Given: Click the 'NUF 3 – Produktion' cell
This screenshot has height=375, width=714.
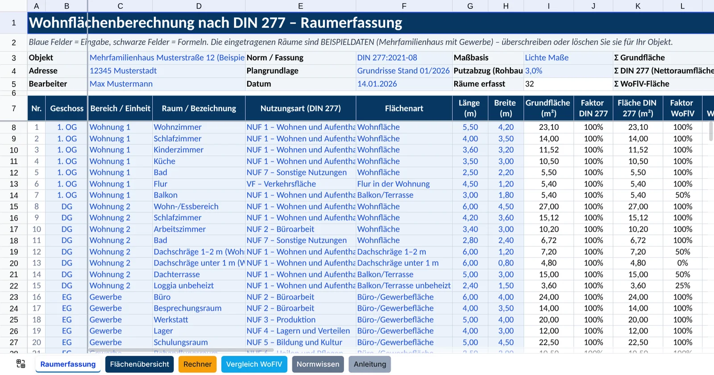Looking at the screenshot, I should click(x=300, y=320).
